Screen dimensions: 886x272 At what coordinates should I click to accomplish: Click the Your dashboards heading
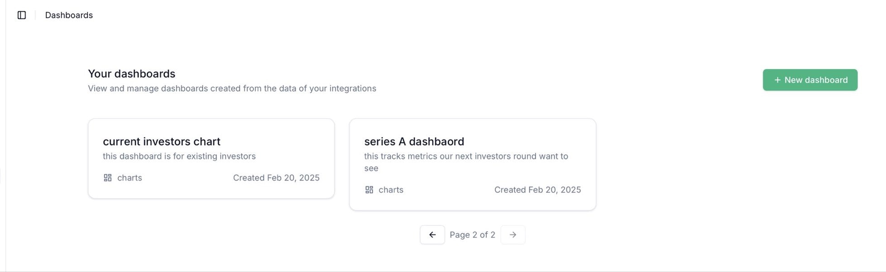132,74
